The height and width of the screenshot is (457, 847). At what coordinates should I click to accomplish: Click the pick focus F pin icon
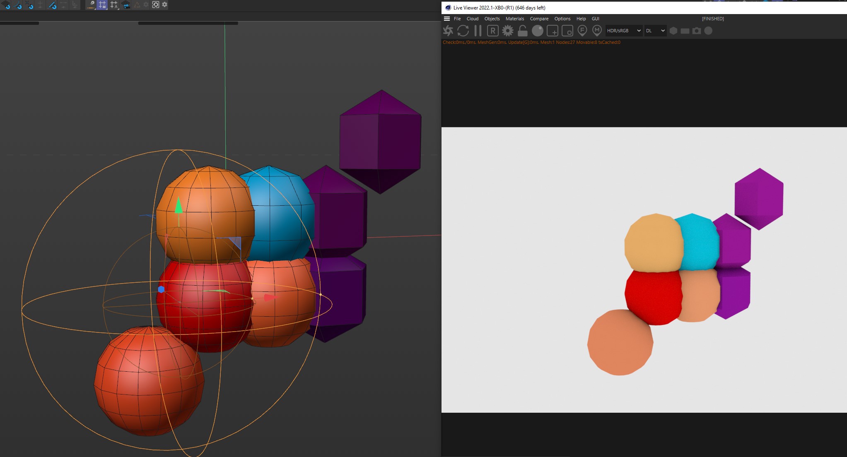(x=582, y=31)
